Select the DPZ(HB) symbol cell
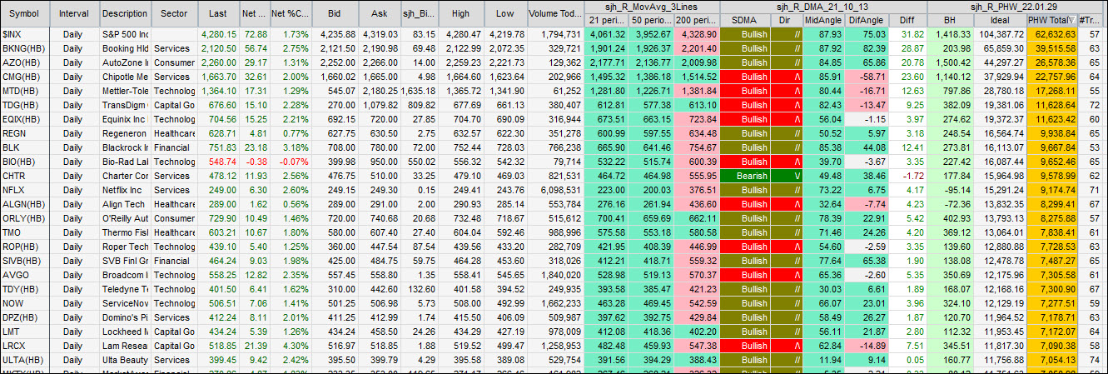The image size is (1108, 374). 25,317
